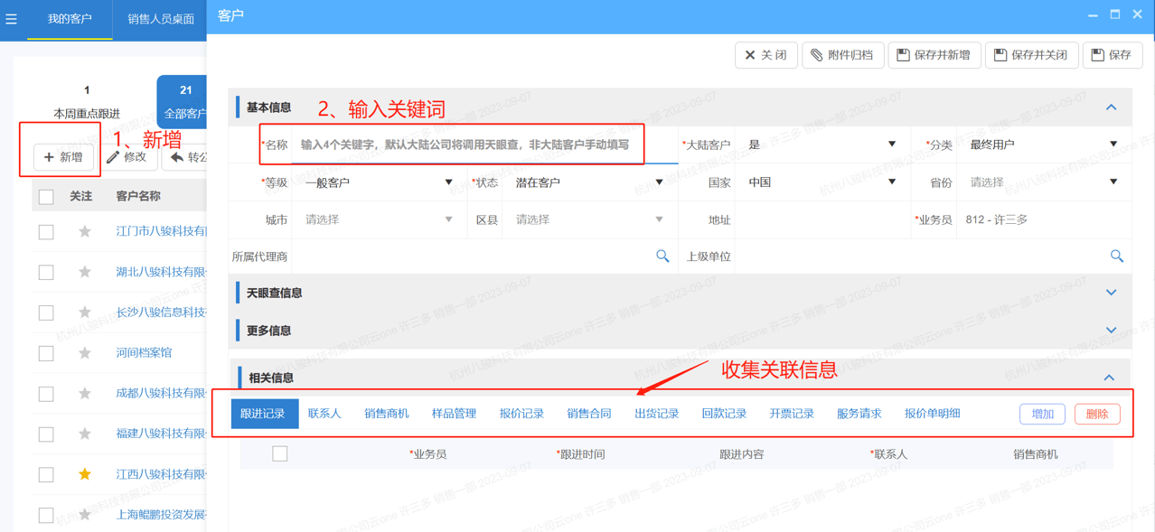Click the 附件归档 paperclip icon
The image size is (1155, 532).
pos(817,54)
